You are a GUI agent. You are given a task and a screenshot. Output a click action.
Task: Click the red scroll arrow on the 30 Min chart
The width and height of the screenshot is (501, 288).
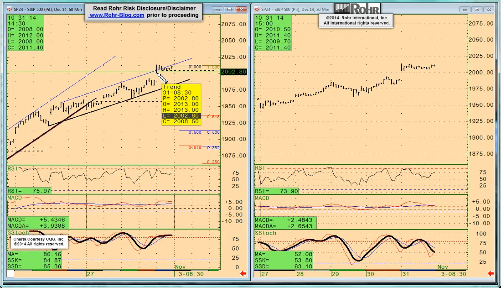(x=491, y=274)
